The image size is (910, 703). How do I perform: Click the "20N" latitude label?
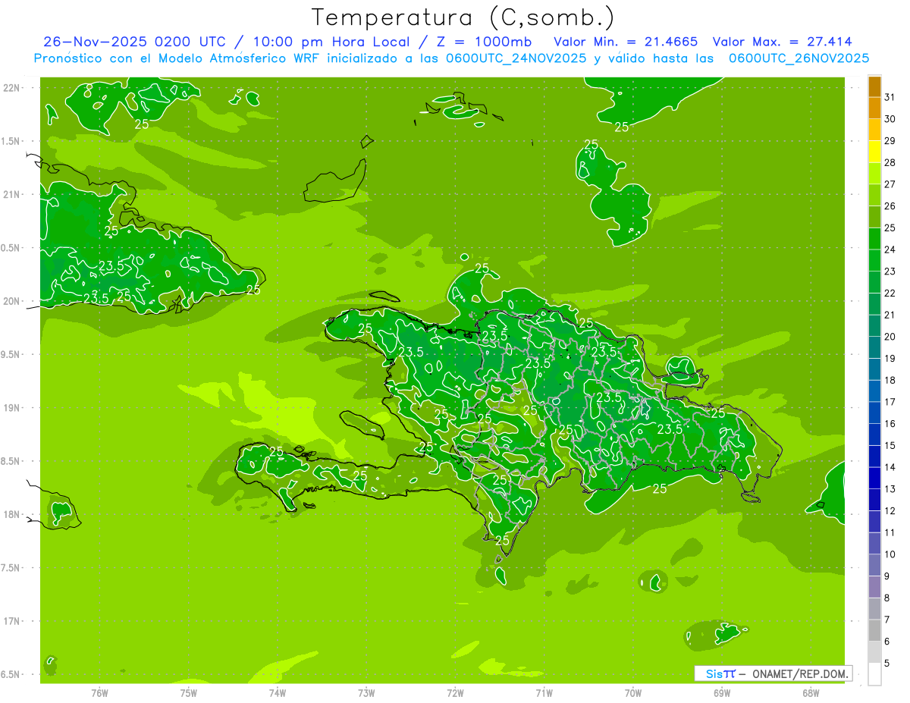coord(12,301)
